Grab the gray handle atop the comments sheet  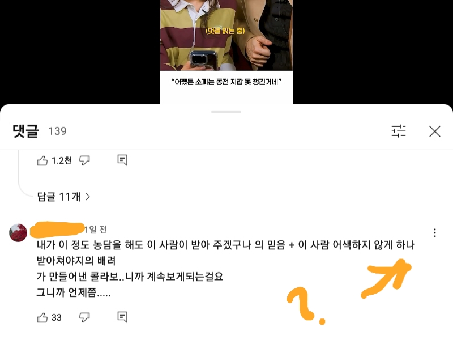pyautogui.click(x=226, y=112)
